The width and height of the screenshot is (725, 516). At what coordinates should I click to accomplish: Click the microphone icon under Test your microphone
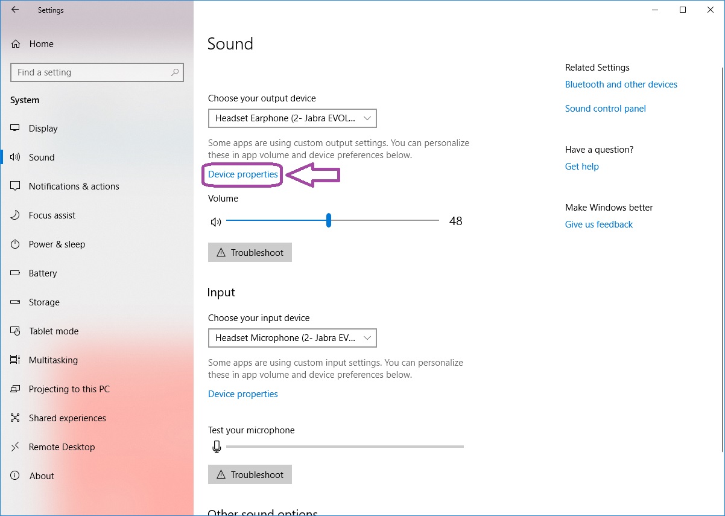pyautogui.click(x=217, y=447)
